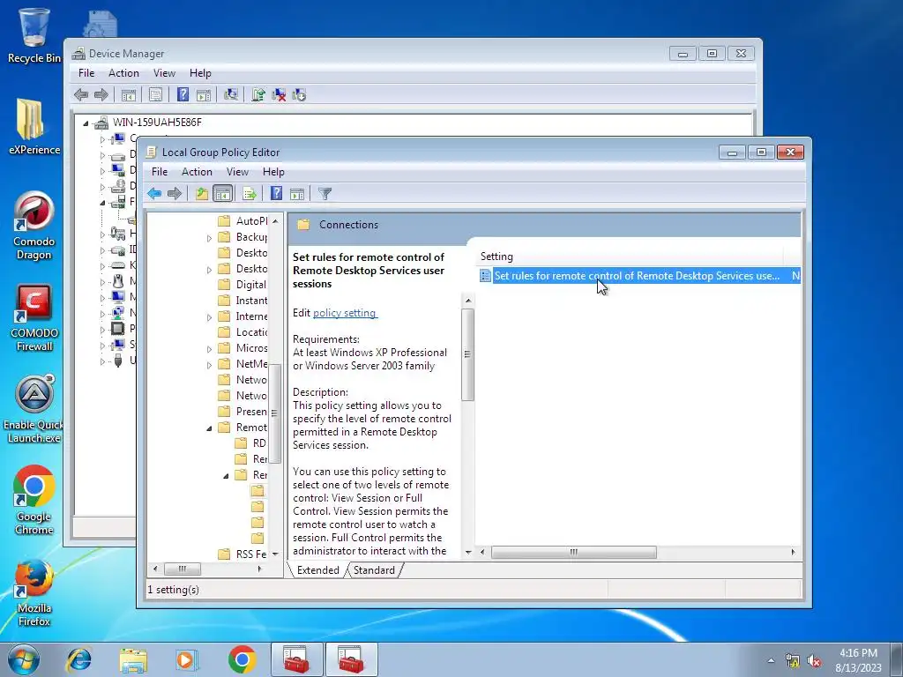Image resolution: width=903 pixels, height=677 pixels.
Task: Select the AutoPl... folder in policy tree
Action: pyautogui.click(x=243, y=221)
